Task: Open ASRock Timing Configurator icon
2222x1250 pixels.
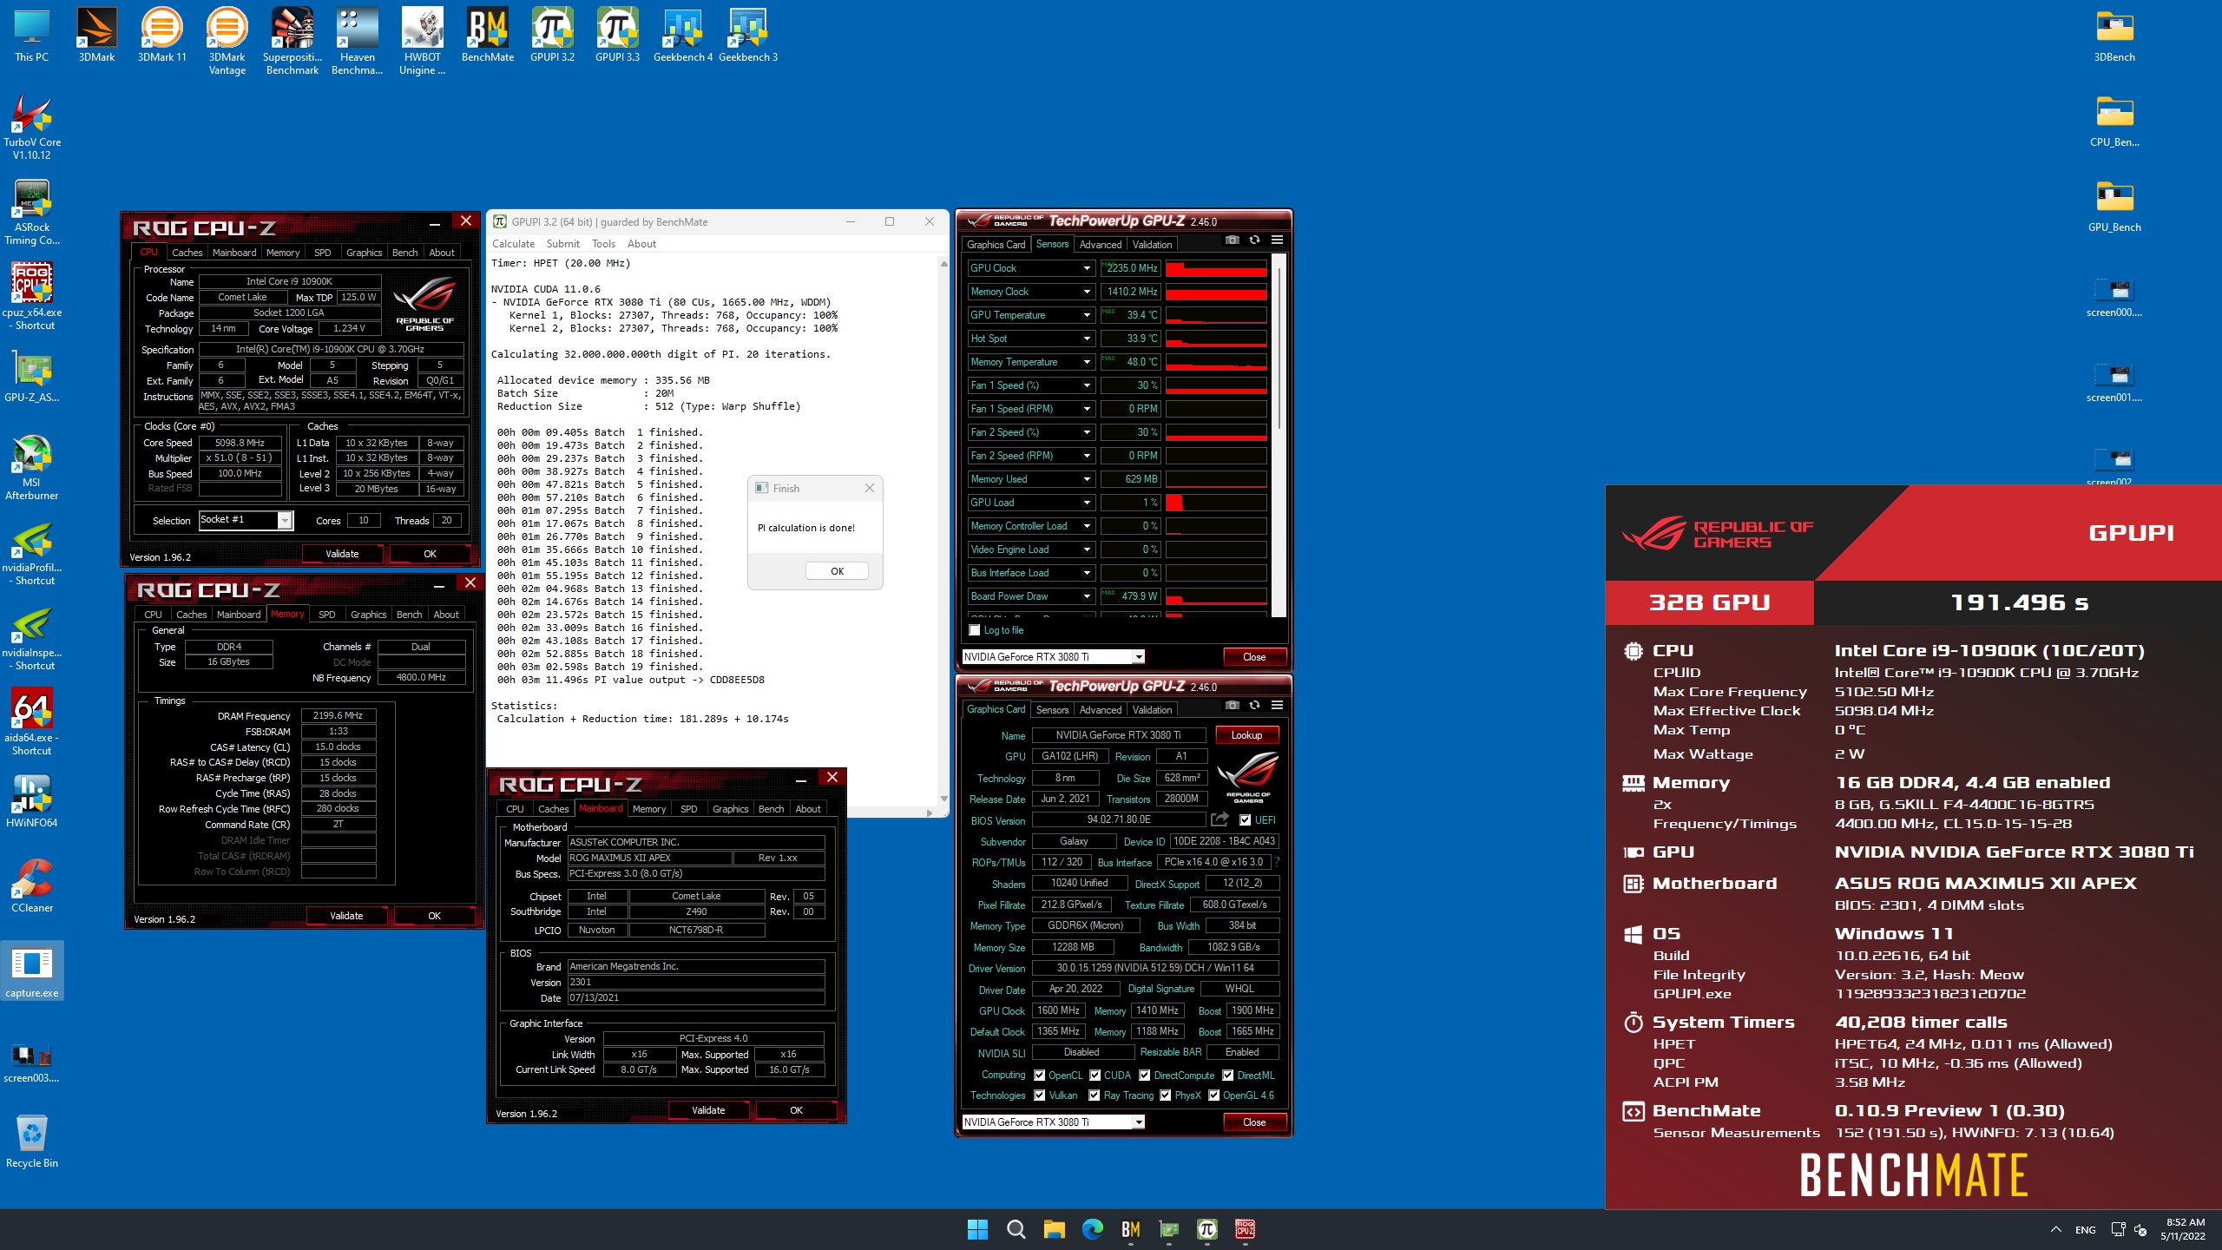Action: [x=32, y=212]
